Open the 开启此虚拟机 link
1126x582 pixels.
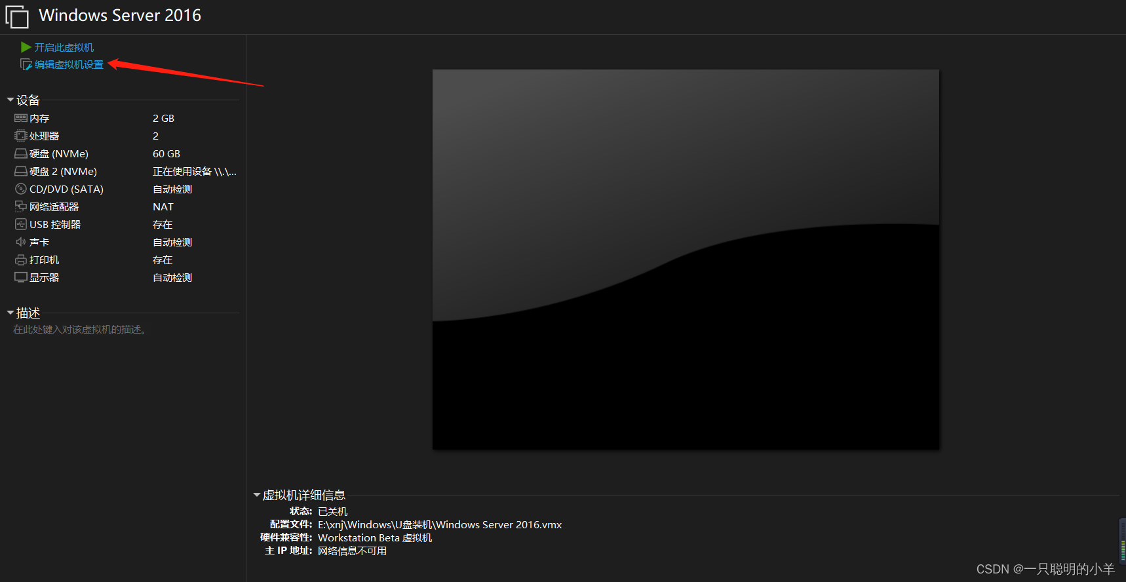[x=64, y=47]
